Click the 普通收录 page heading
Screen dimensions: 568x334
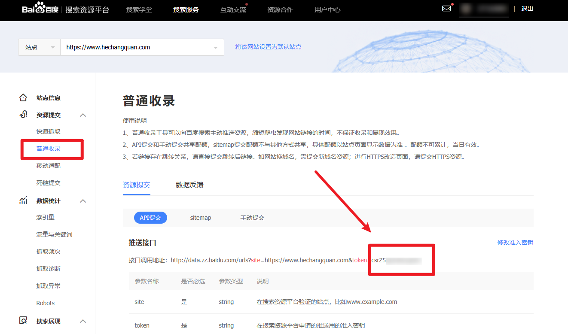149,101
